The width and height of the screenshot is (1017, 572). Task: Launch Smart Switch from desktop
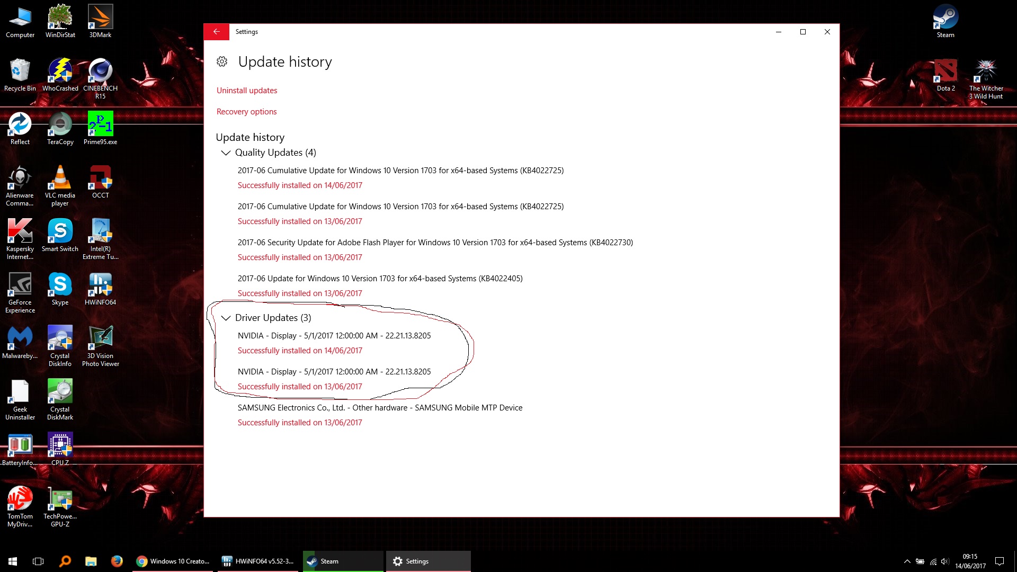pyautogui.click(x=60, y=236)
